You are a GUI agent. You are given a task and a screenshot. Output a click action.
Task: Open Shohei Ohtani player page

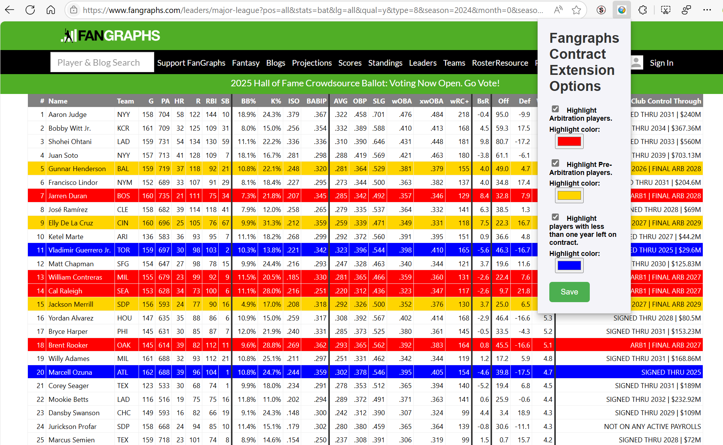point(70,141)
